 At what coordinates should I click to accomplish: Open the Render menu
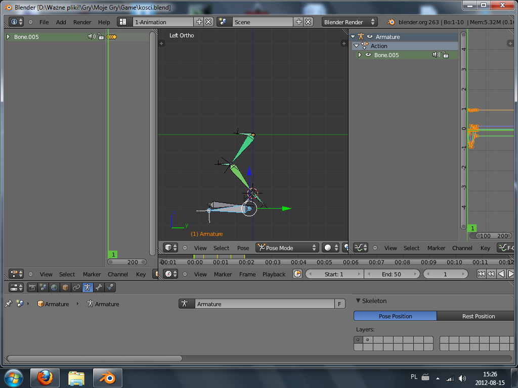click(82, 22)
